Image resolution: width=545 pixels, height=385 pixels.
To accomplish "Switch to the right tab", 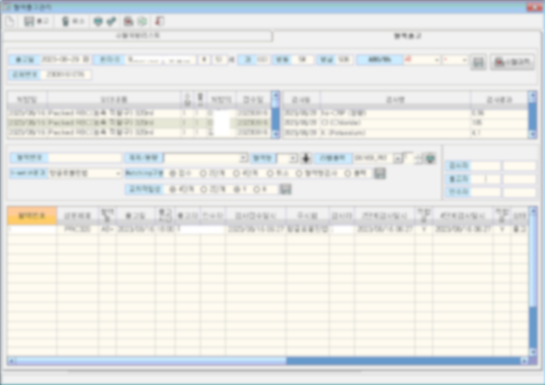I will point(407,35).
